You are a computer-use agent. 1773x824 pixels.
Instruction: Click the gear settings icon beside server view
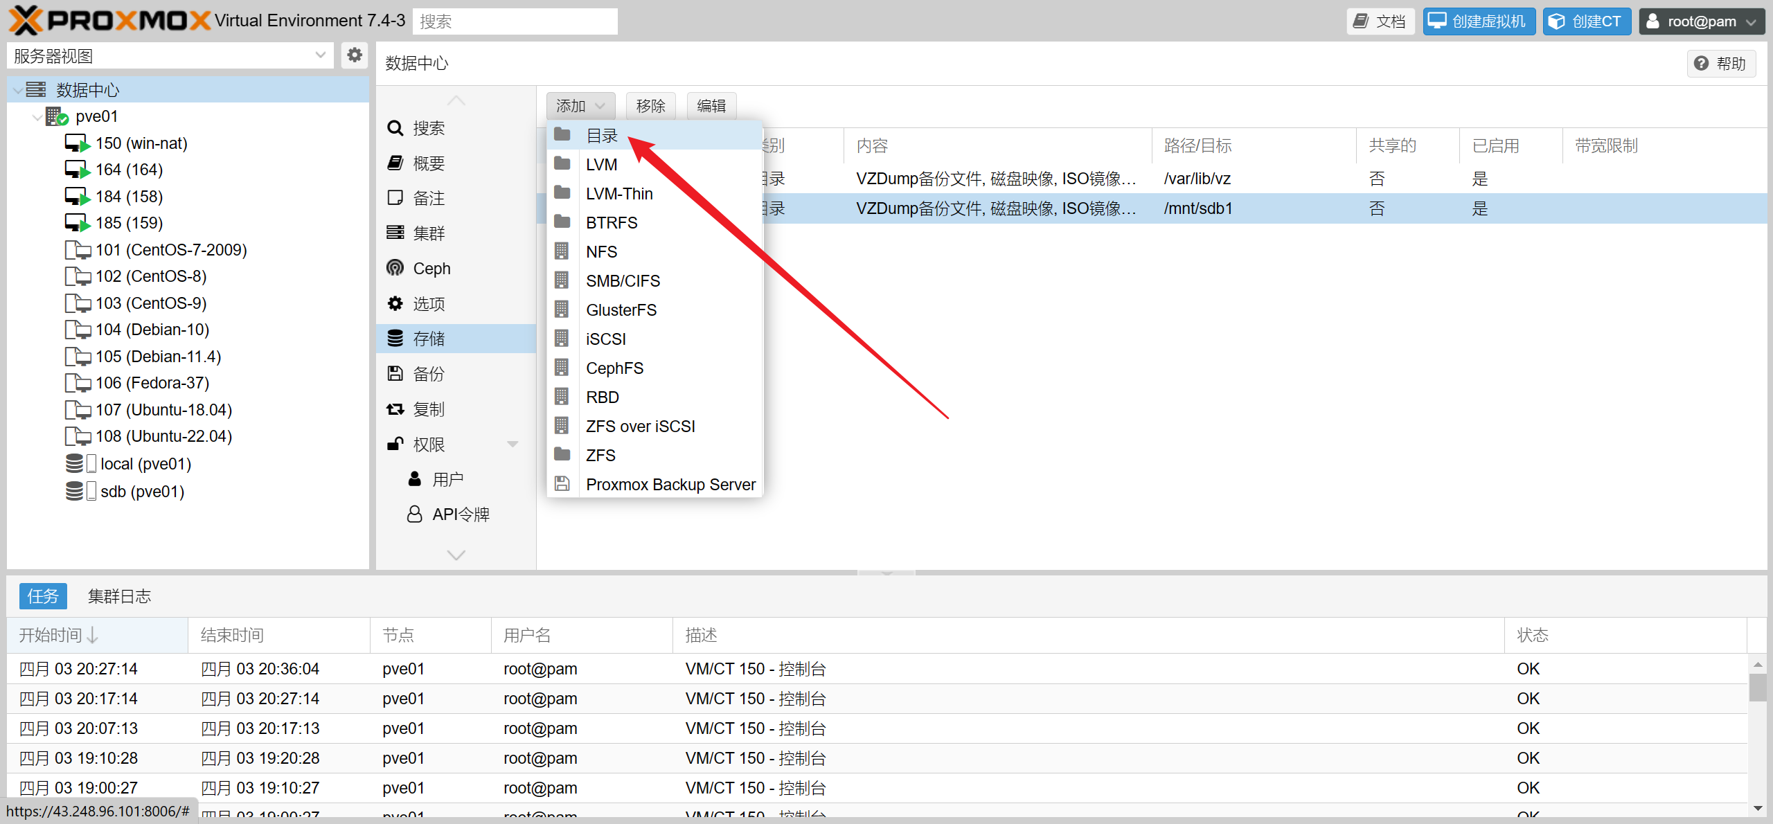coord(355,55)
